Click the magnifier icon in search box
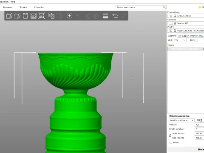The image size is (204, 153). pos(164,7)
